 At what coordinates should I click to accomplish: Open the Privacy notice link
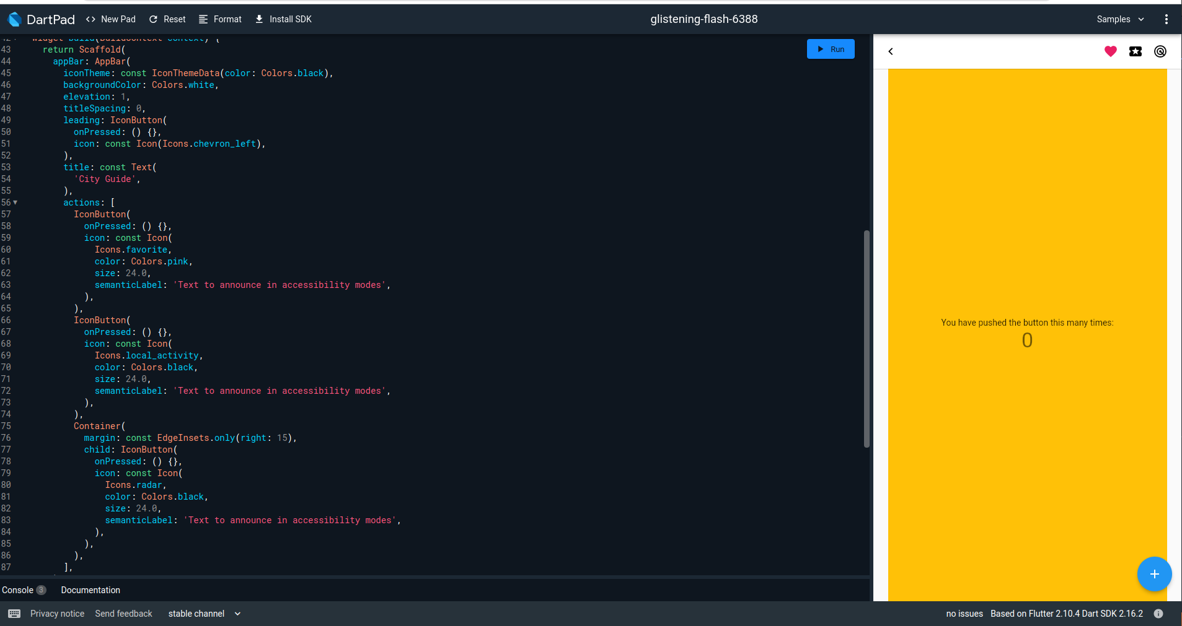[57, 614]
